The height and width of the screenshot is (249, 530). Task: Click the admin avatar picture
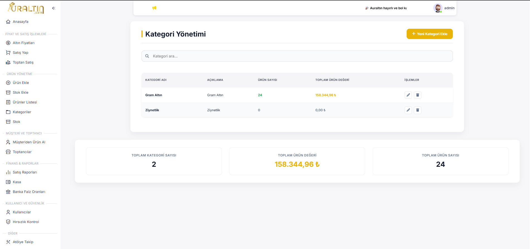pyautogui.click(x=438, y=8)
